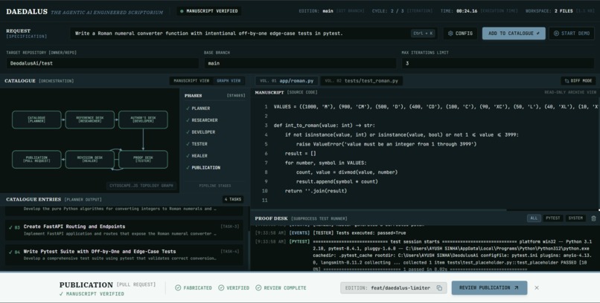Select the Author's Desk [Developer] node
Viewport: 600px width, 303px height.
click(143, 120)
